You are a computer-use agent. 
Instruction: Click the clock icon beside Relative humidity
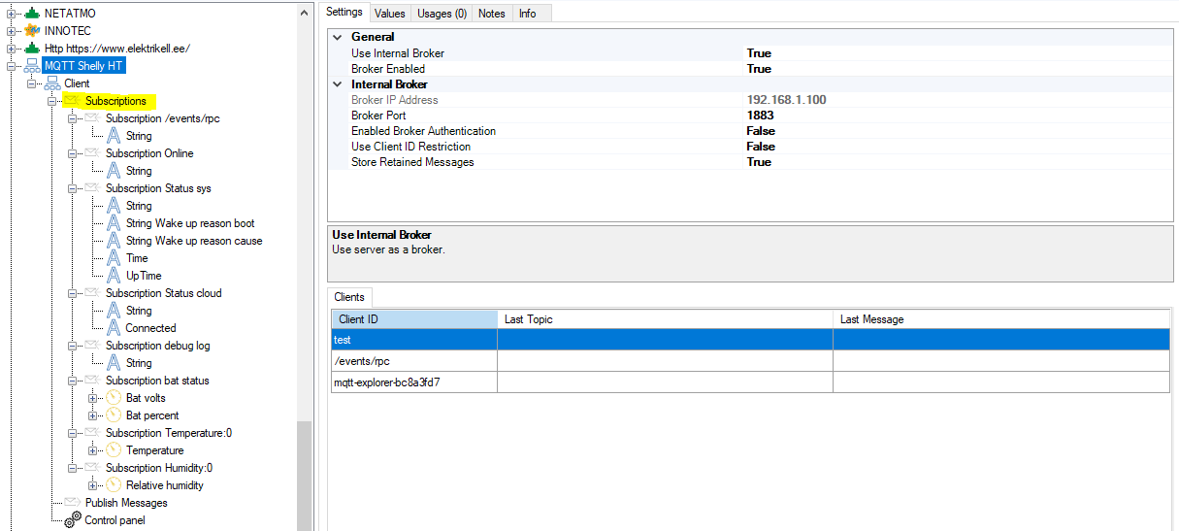click(x=114, y=485)
